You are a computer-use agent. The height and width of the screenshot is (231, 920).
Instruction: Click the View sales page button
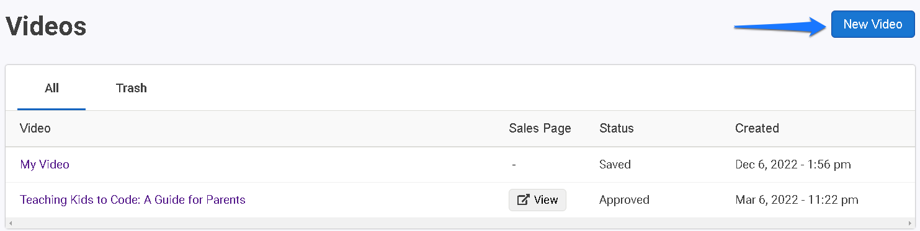pos(537,200)
